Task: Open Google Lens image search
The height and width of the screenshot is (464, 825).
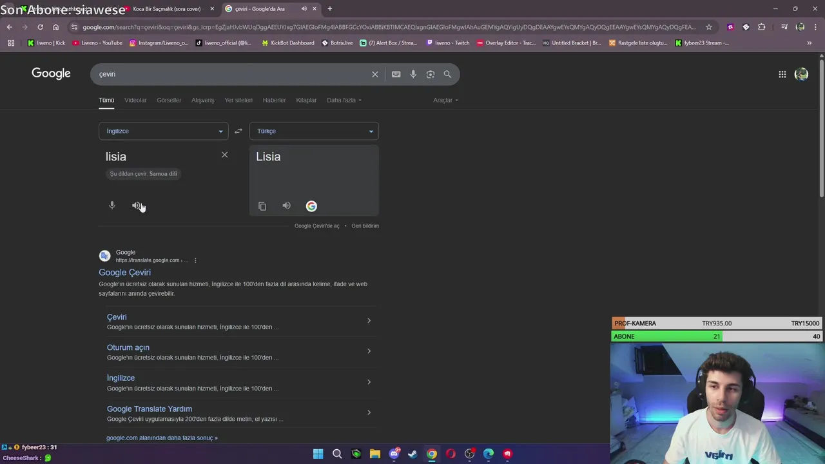Action: point(430,74)
